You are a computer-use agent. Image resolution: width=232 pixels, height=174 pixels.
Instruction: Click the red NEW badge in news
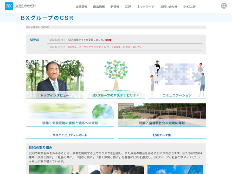tap(108, 40)
